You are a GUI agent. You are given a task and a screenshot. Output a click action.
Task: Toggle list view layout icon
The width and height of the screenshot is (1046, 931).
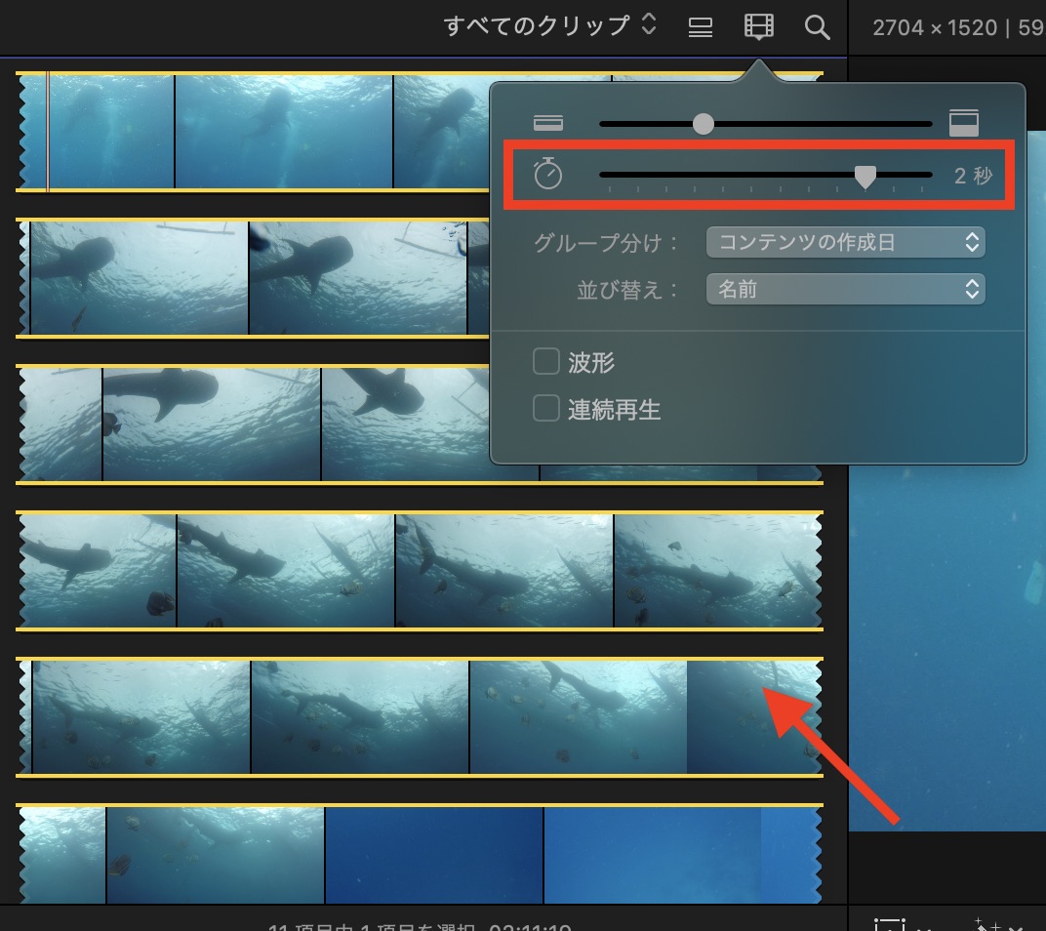pyautogui.click(x=700, y=27)
